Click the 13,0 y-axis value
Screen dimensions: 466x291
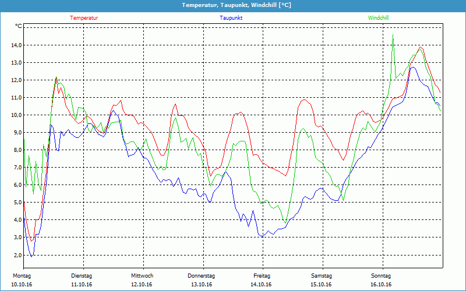17,63
